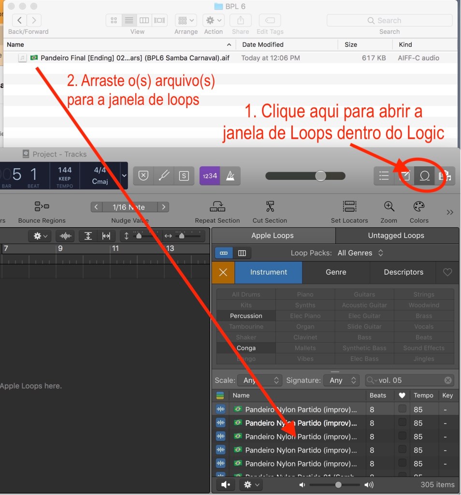Screen dimensions: 461x495
Task: Go back in the Finder window
Action: tap(19, 20)
